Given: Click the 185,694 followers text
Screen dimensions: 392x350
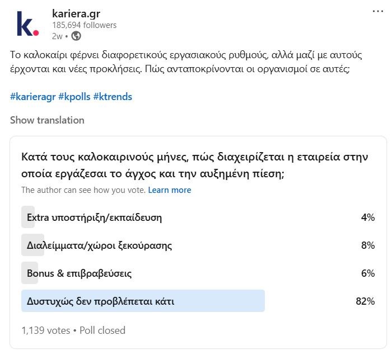Looking at the screenshot, I should coord(84,25).
